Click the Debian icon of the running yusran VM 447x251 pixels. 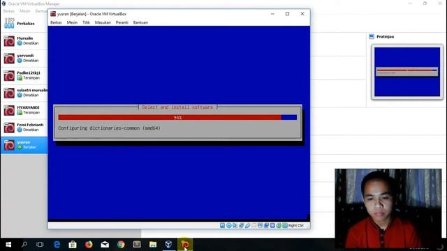pyautogui.click(x=9, y=145)
